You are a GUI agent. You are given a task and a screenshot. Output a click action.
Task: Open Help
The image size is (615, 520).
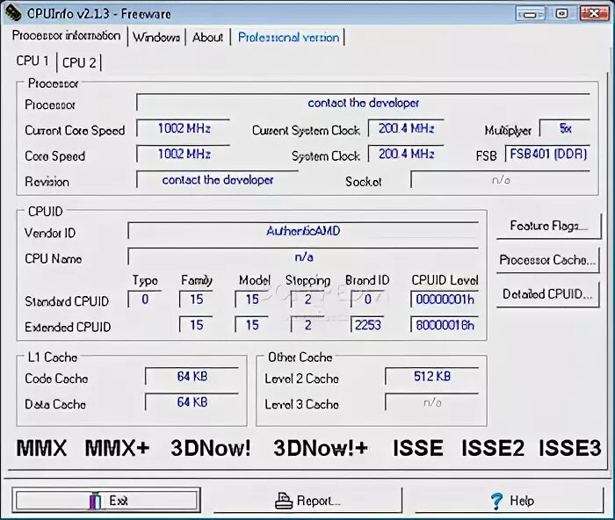point(509,501)
